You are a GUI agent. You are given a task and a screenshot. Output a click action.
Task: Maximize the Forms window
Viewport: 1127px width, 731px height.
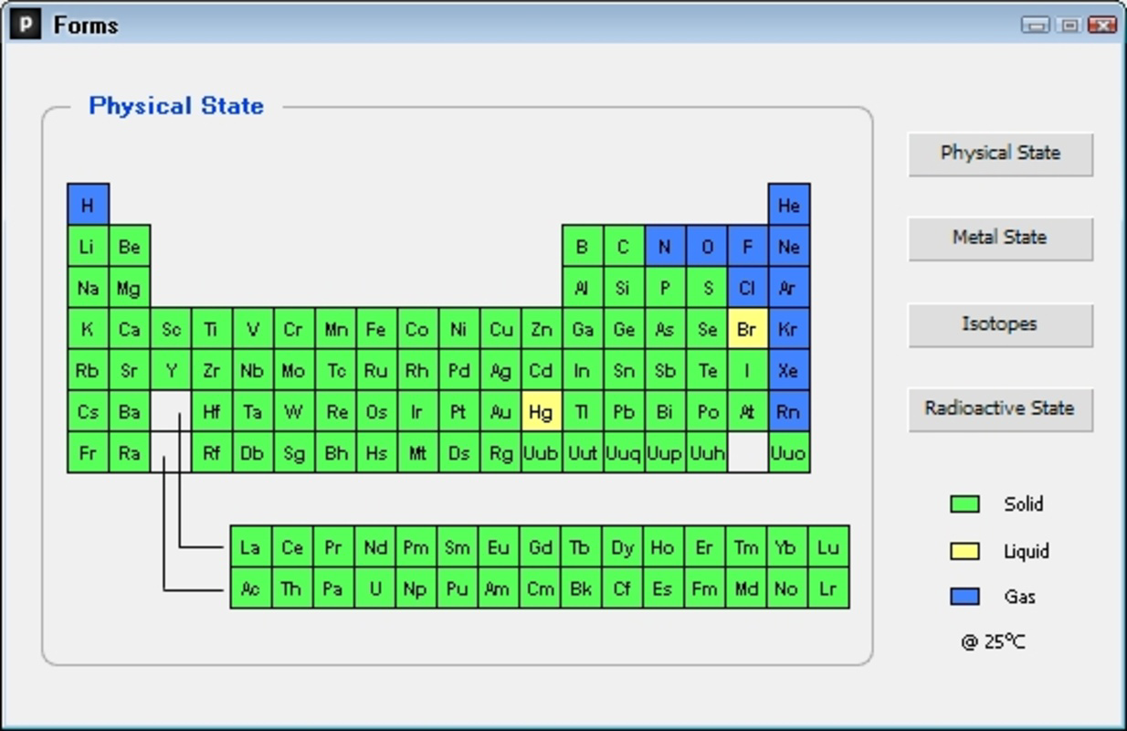coord(1069,25)
